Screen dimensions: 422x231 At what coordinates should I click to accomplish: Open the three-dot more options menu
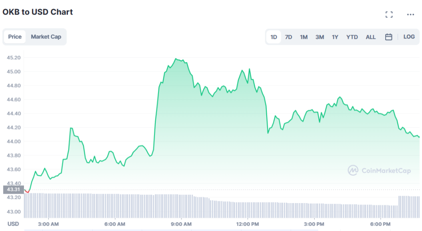(x=410, y=15)
